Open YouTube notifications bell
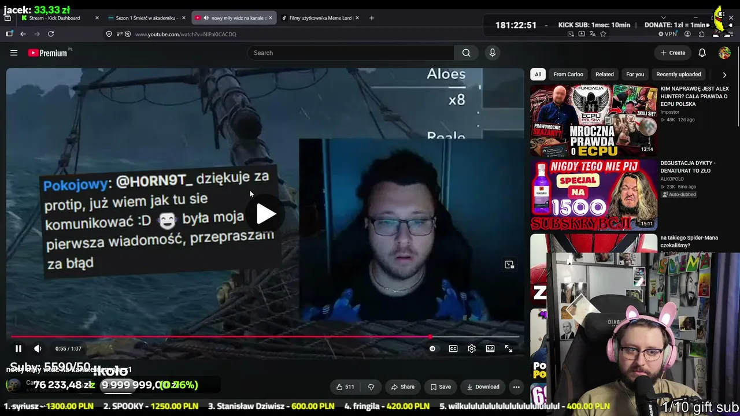The width and height of the screenshot is (740, 416). (x=702, y=53)
